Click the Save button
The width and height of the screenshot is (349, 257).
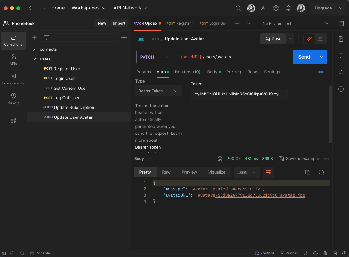click(x=273, y=39)
